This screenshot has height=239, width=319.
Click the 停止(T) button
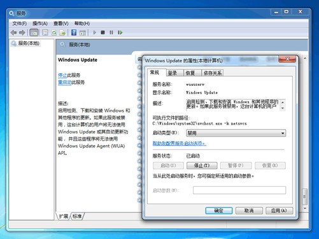point(202,165)
